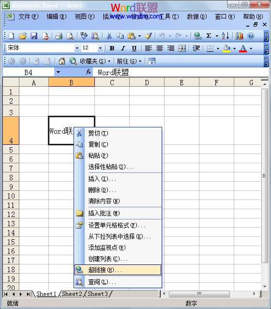Open a file with the Open folder icon
Viewport: 271px width, 309px height.
[x=23, y=36]
